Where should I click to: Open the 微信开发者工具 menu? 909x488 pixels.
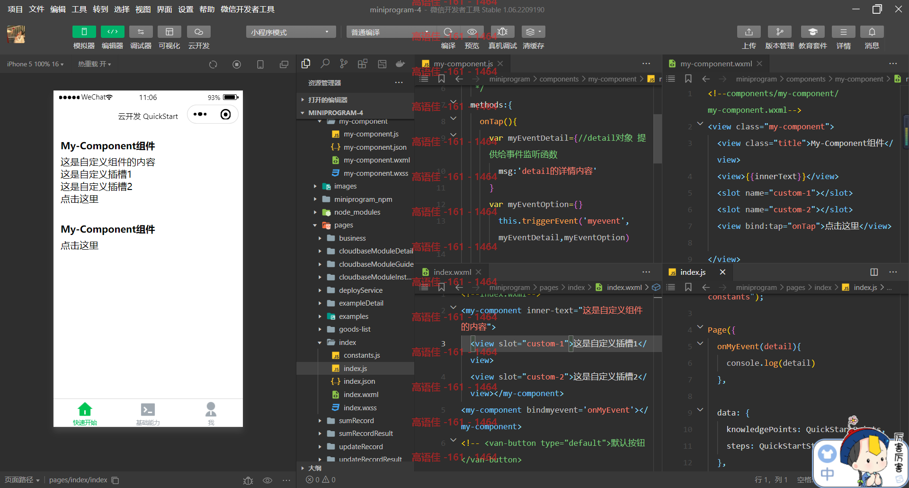[x=248, y=9]
